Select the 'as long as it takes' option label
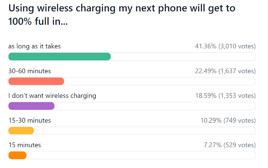The image size is (268, 168). coord(34,46)
